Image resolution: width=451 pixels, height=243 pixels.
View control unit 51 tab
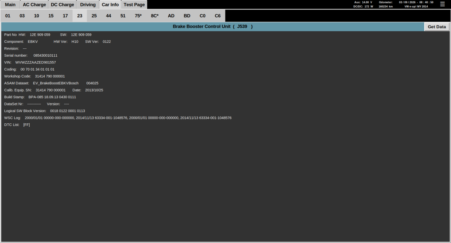123,16
